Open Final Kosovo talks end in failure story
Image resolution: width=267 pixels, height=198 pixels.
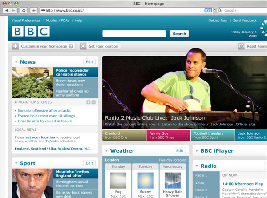point(45,121)
